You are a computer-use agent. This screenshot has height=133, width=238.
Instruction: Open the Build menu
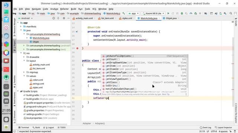tap(74, 9)
